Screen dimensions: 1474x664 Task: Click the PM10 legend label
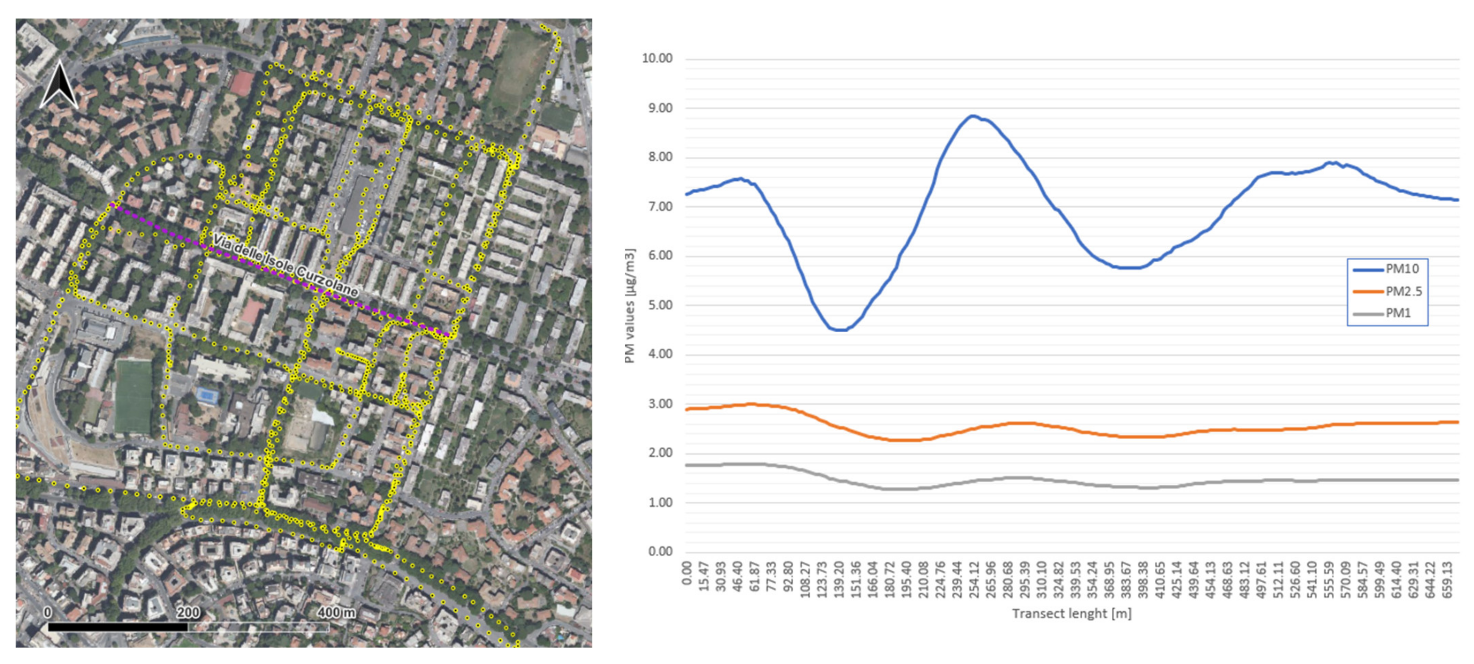point(1402,269)
